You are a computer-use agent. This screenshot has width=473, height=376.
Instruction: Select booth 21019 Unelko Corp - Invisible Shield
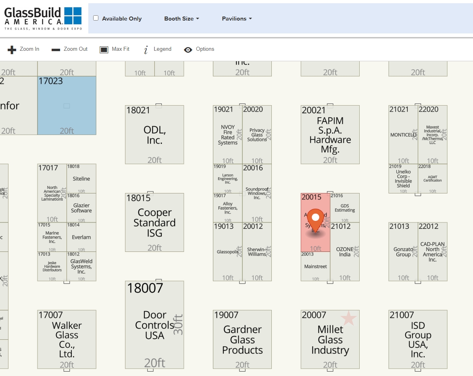(403, 179)
